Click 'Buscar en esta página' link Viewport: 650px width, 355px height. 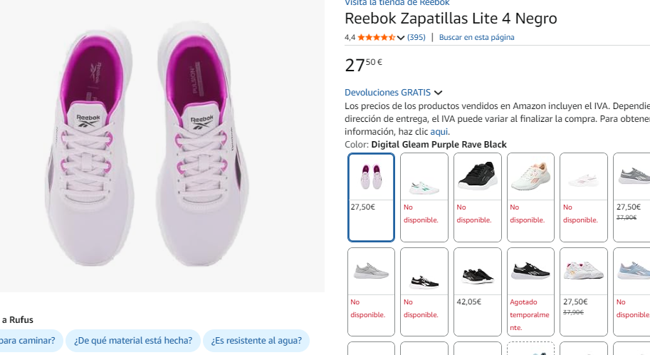click(x=476, y=37)
